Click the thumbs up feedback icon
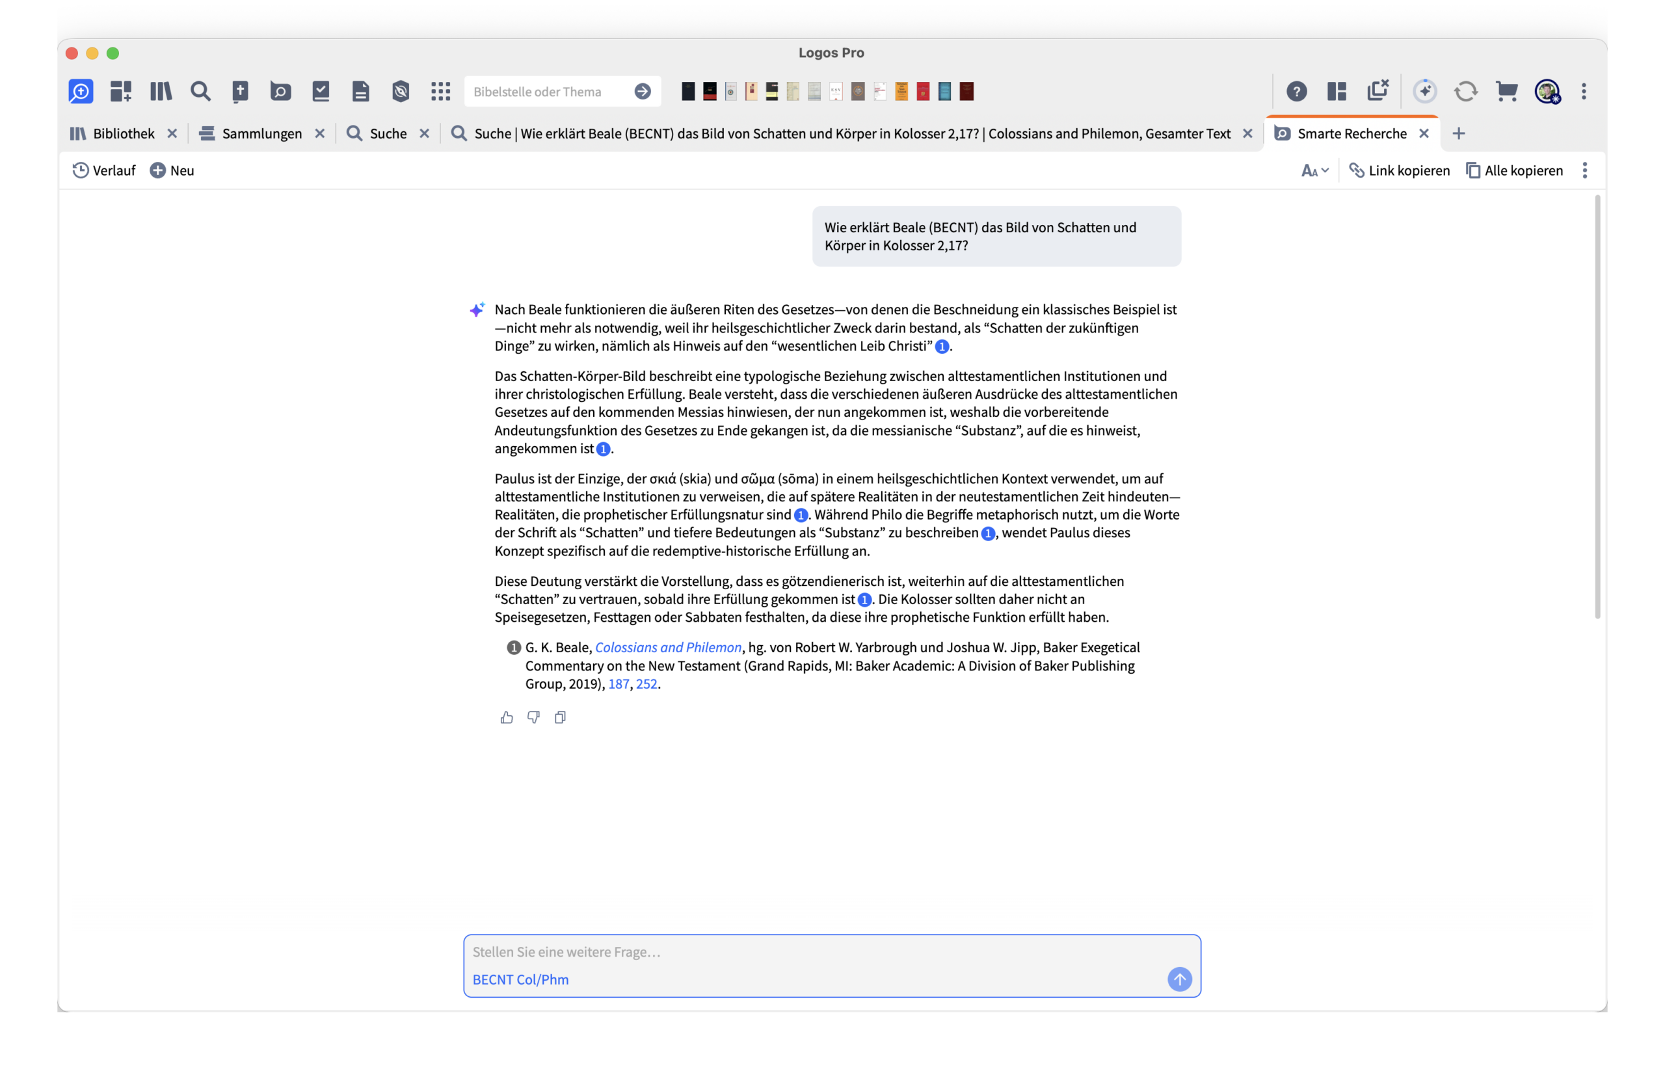 [x=507, y=717]
